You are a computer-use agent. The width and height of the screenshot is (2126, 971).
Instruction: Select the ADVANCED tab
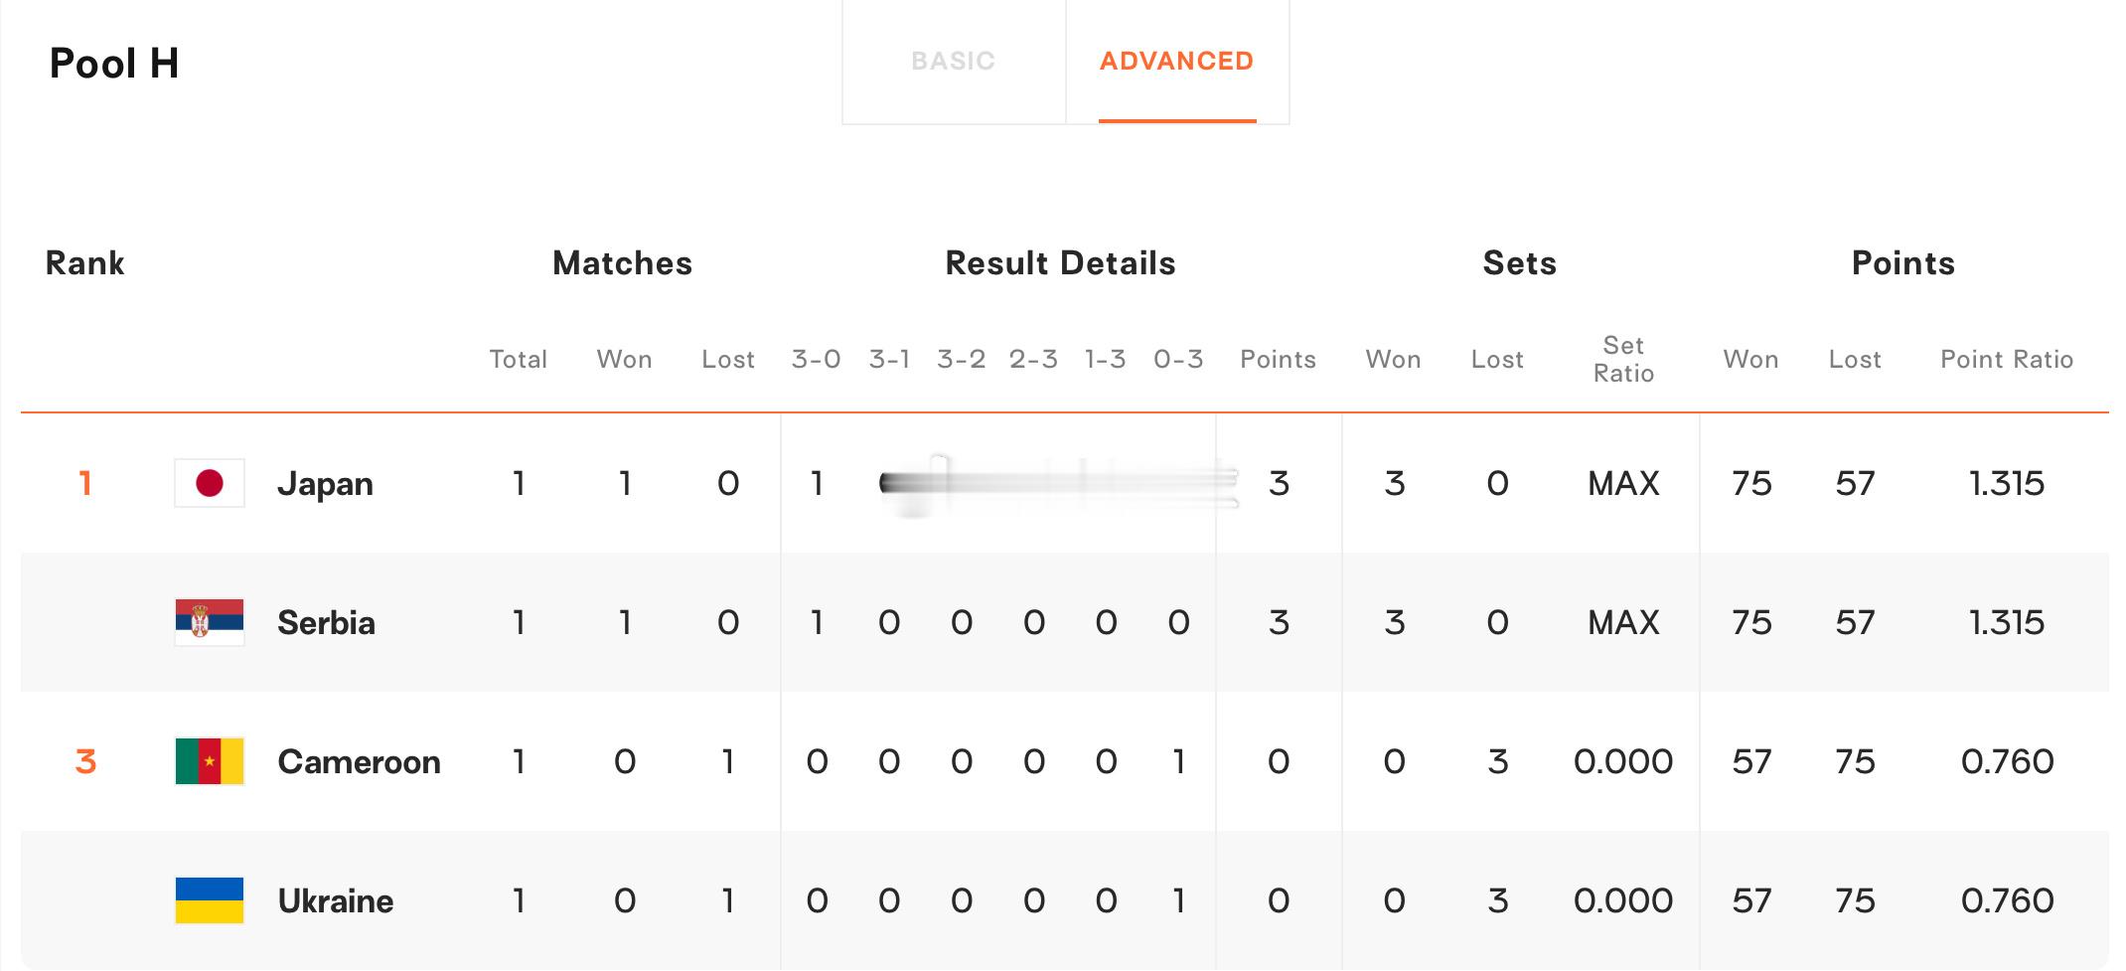(x=1177, y=62)
